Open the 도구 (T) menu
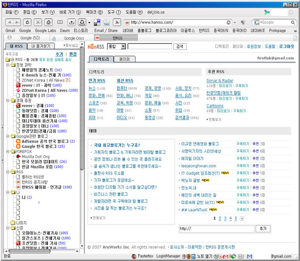The image size is (300, 261). [x=114, y=12]
